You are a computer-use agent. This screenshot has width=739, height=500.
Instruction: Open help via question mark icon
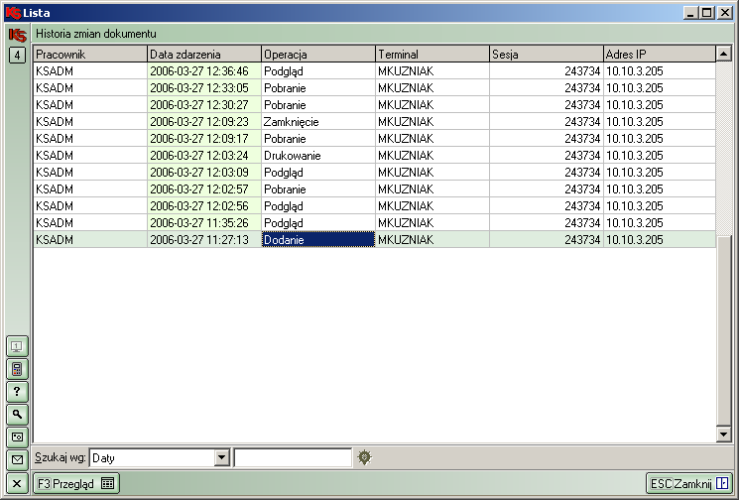(x=17, y=392)
